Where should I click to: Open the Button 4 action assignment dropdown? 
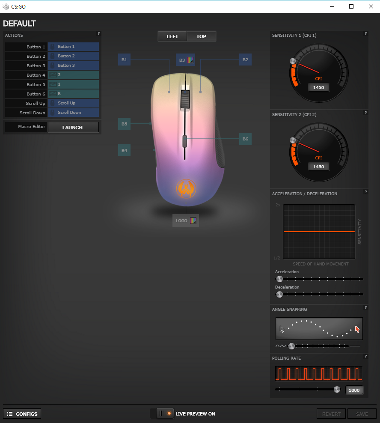pos(73,75)
